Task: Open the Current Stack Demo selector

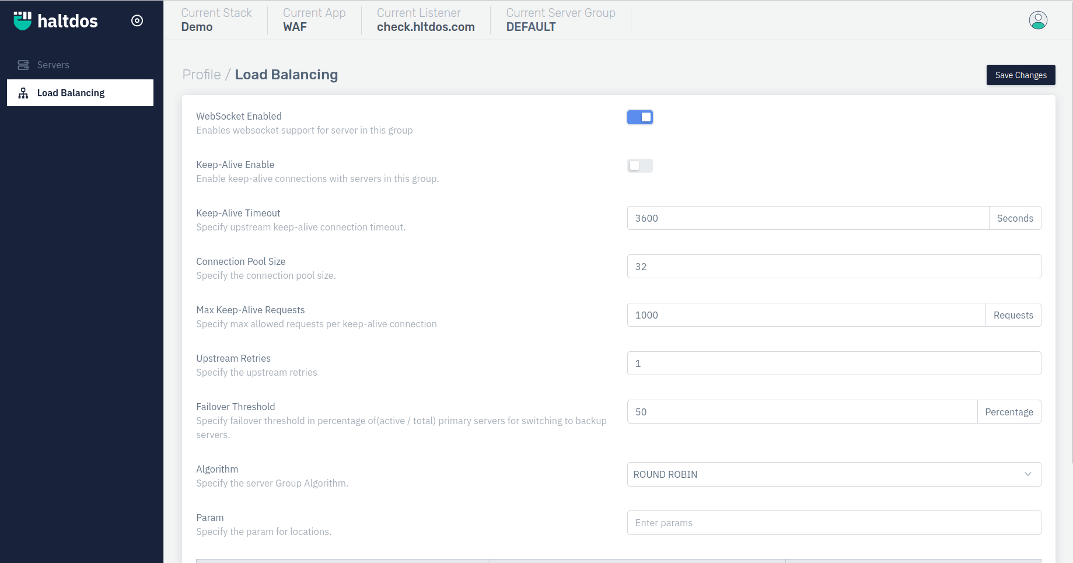Action: coord(216,20)
